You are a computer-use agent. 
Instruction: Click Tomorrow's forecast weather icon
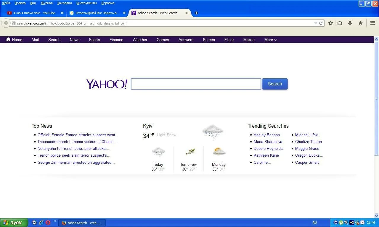tap(190, 152)
